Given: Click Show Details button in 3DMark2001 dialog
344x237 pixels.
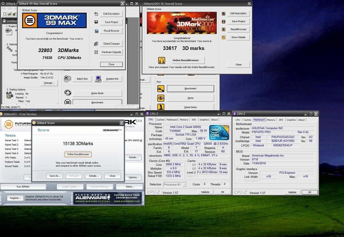Looking at the screenshot, I should [238, 37].
